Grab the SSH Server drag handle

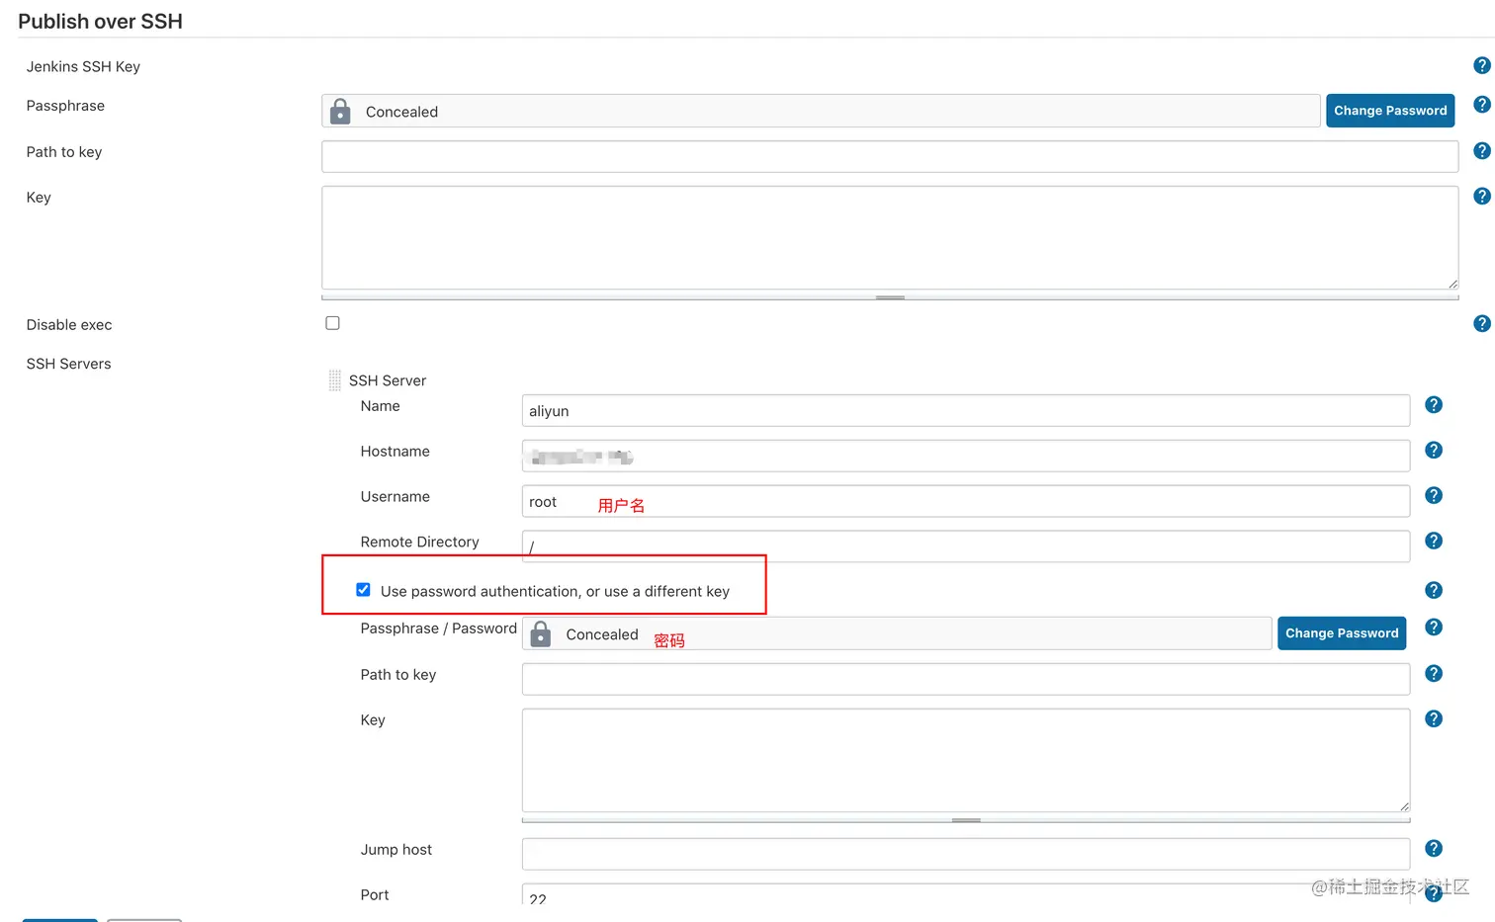coord(334,380)
